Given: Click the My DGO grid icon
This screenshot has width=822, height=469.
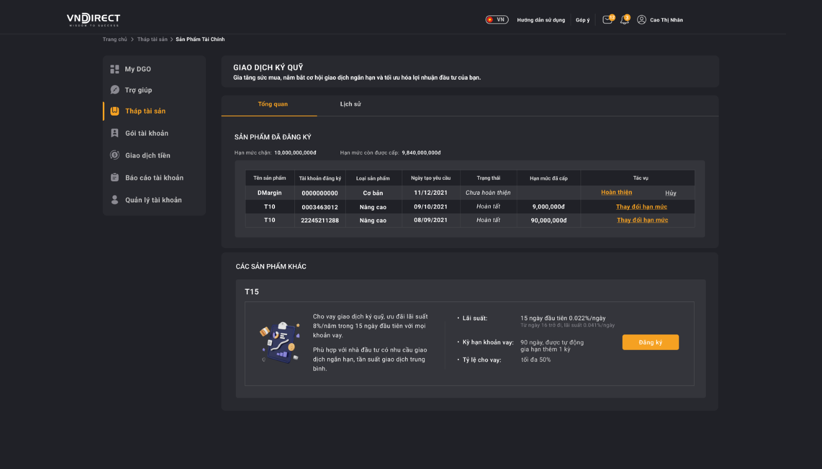Looking at the screenshot, I should tap(115, 69).
